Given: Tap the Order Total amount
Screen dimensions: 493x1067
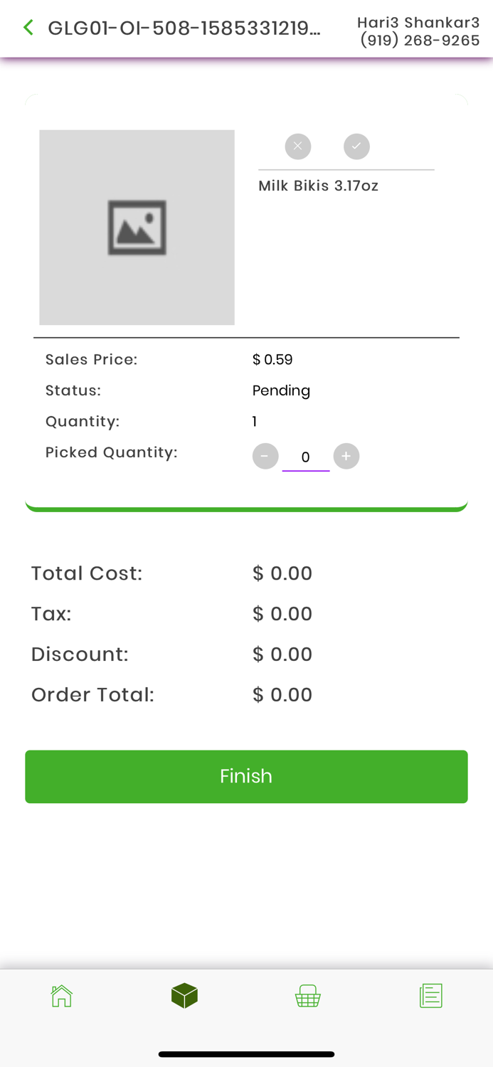Looking at the screenshot, I should pos(282,695).
